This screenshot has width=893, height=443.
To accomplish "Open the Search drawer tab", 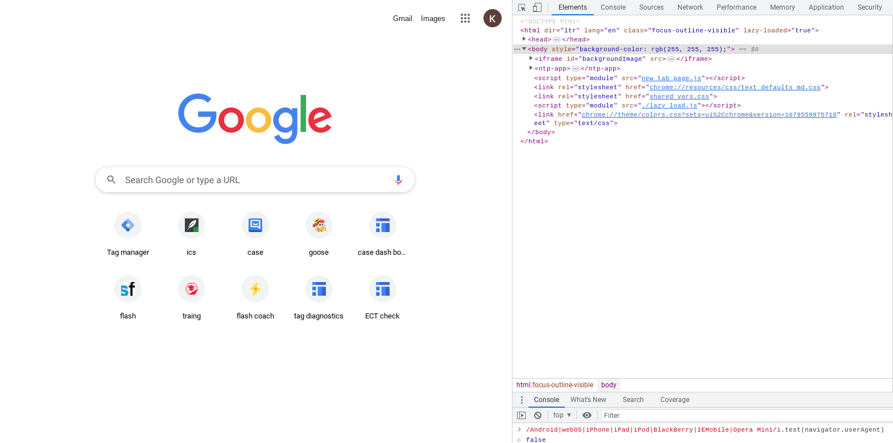I will click(x=633, y=400).
